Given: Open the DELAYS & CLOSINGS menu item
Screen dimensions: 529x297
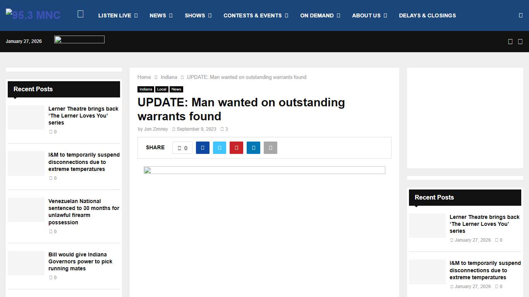Looking at the screenshot, I should tap(427, 15).
